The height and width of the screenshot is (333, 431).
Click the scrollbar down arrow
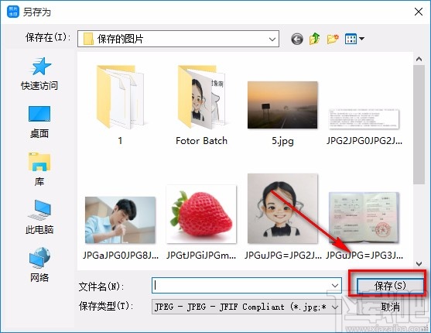click(x=419, y=264)
